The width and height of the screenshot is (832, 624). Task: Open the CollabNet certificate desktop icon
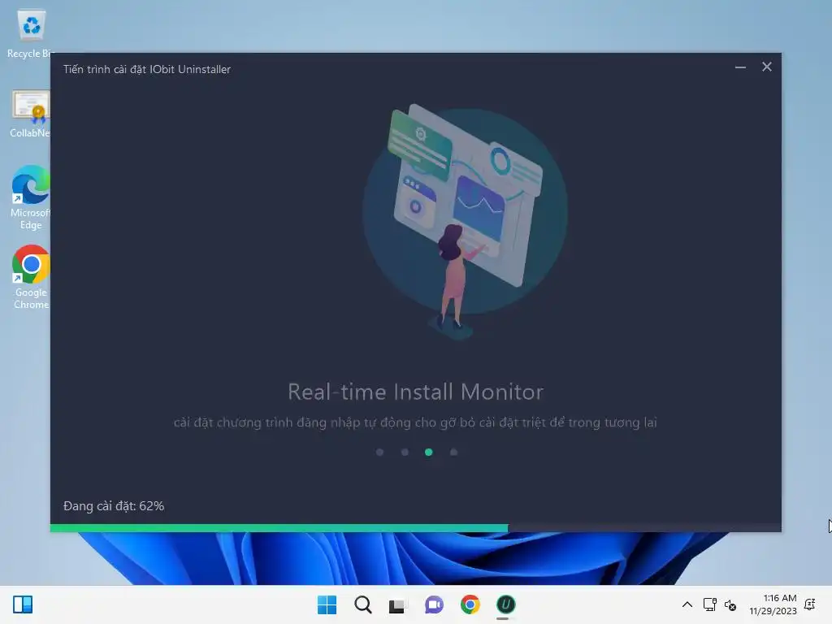30,114
